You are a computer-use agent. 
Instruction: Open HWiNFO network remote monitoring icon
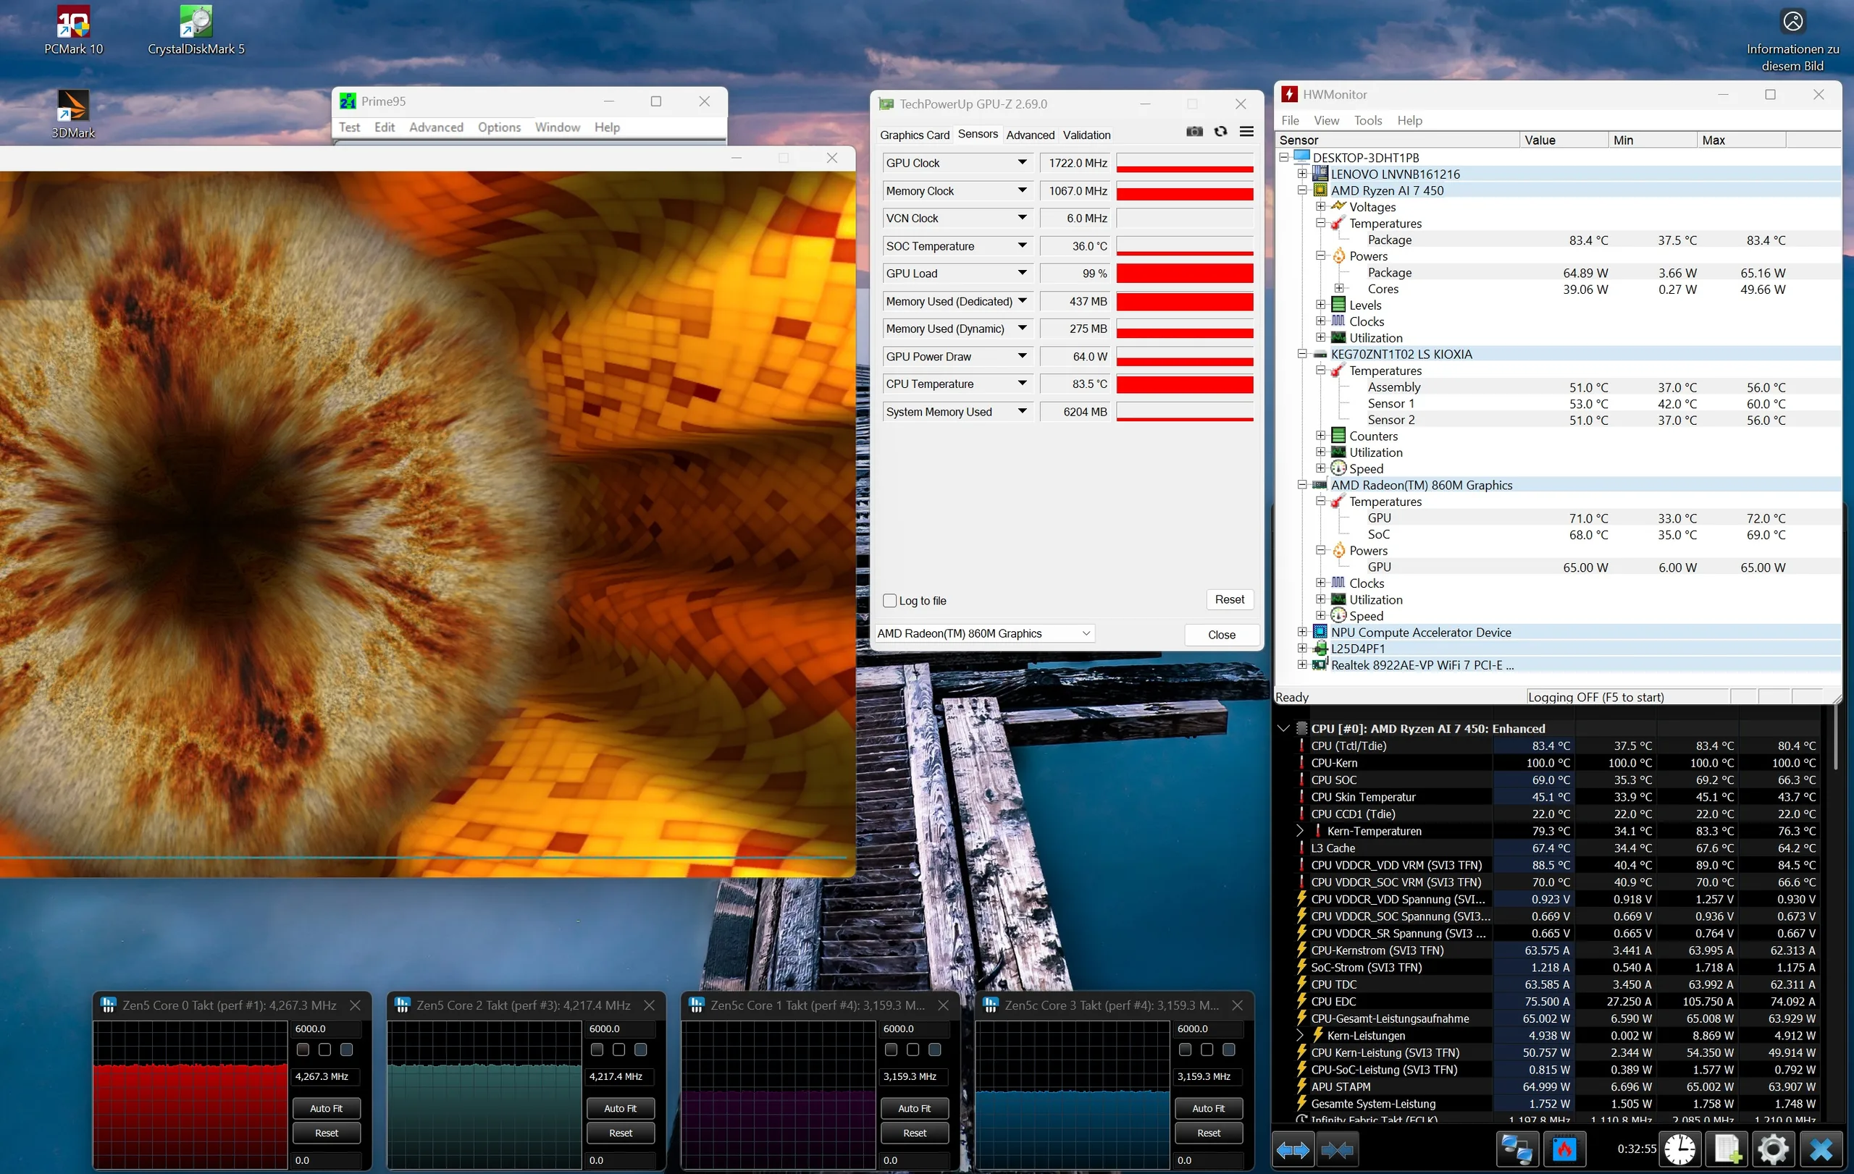coord(1516,1150)
